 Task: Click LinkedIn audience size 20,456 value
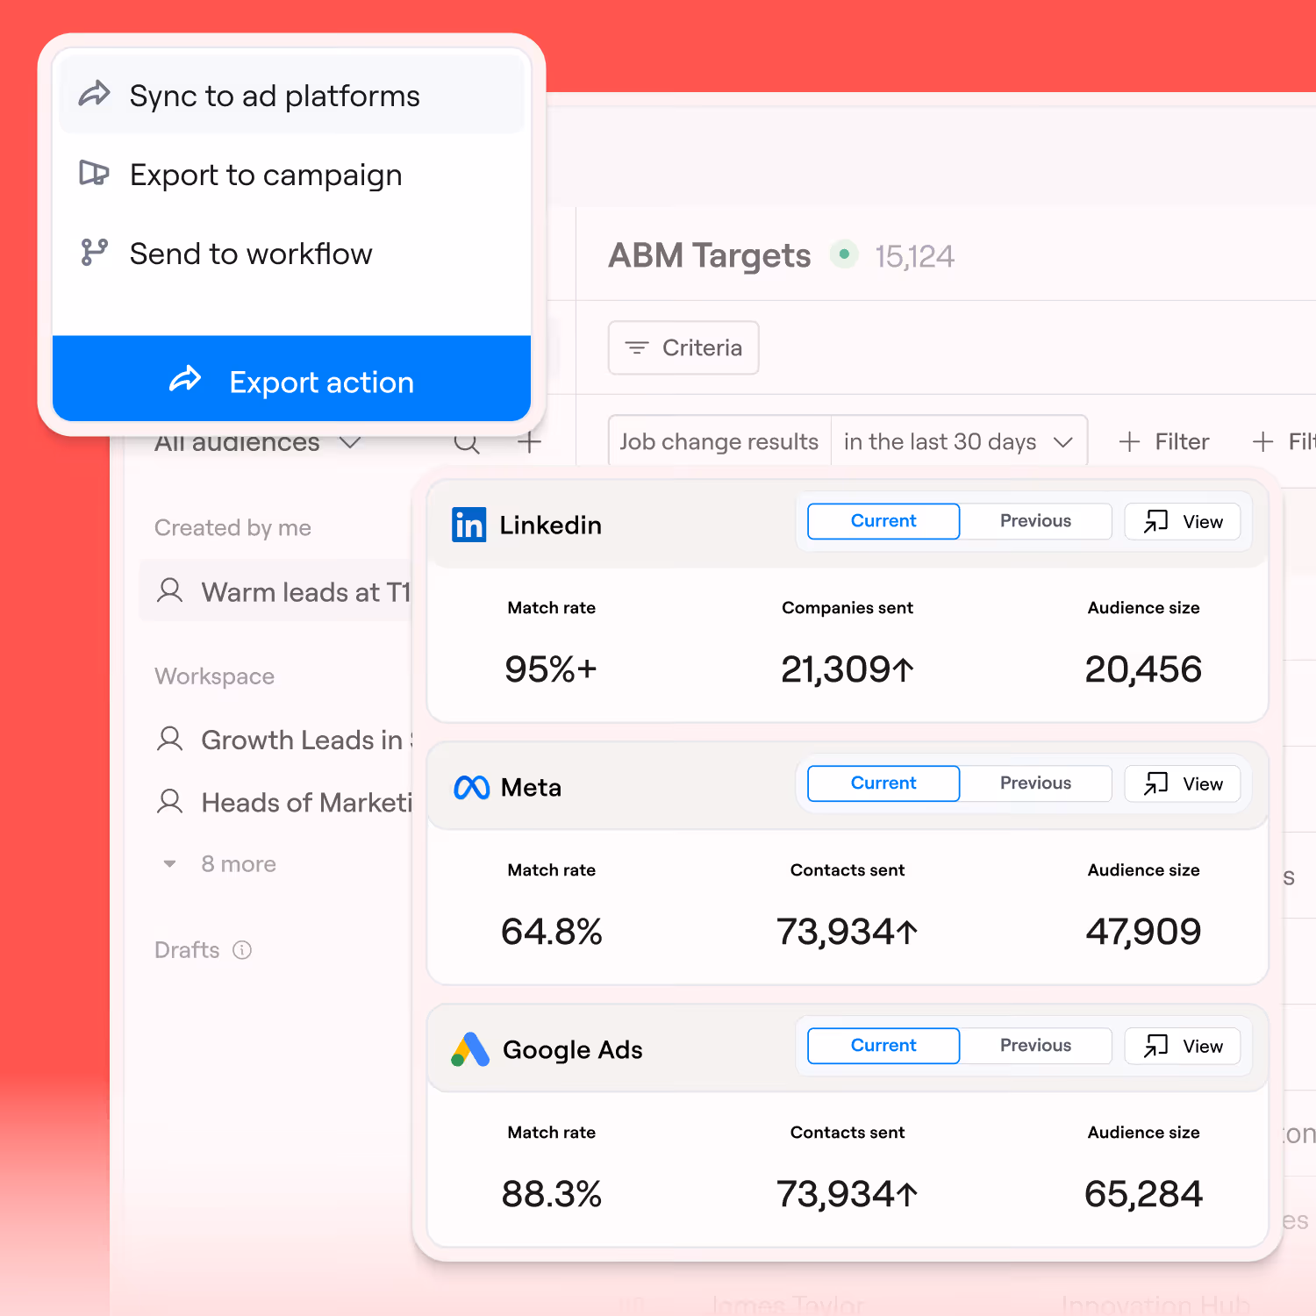point(1143,669)
